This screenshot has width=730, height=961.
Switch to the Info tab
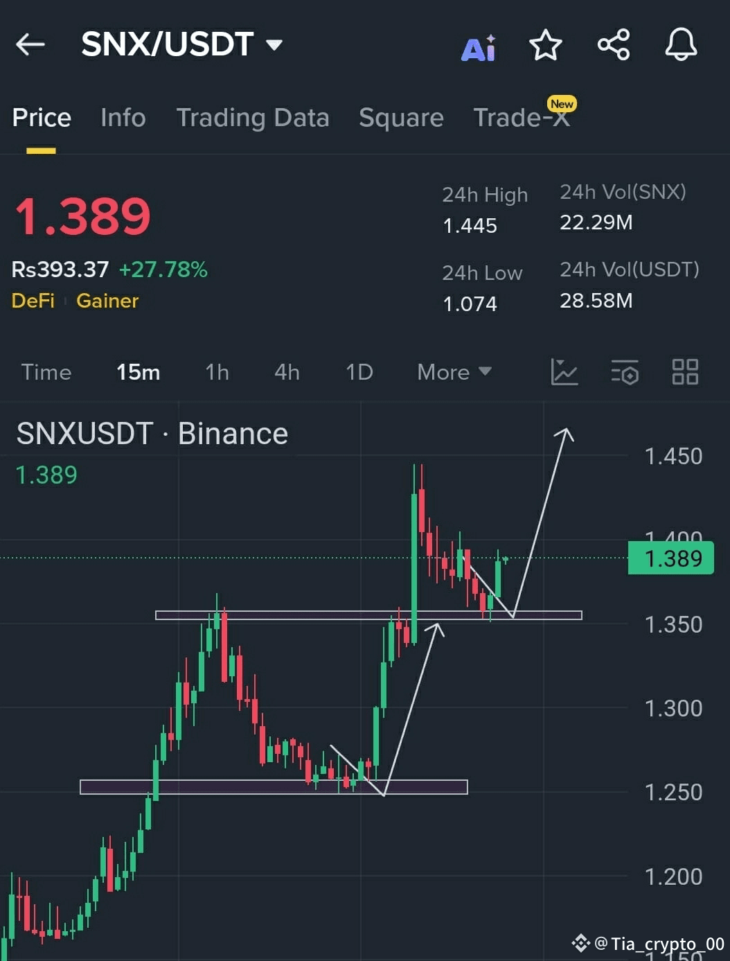click(x=123, y=118)
